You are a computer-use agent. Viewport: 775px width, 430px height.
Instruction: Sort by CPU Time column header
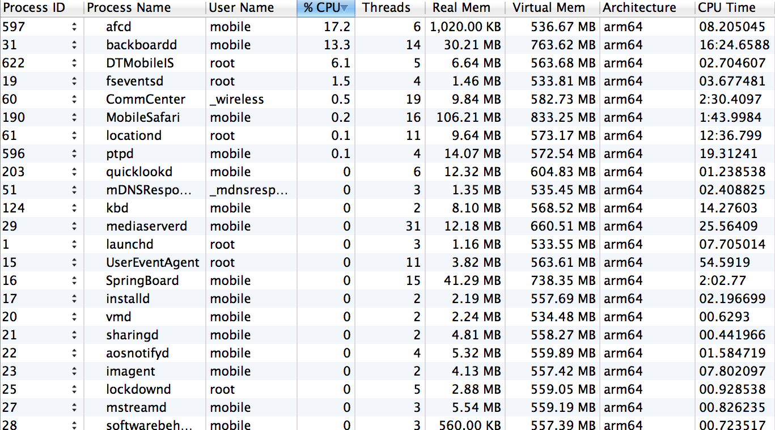click(727, 8)
